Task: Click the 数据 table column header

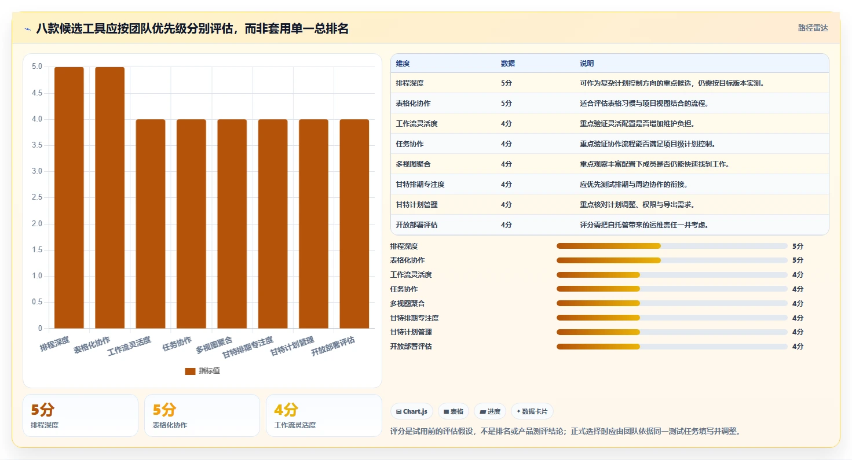Action: tap(508, 64)
